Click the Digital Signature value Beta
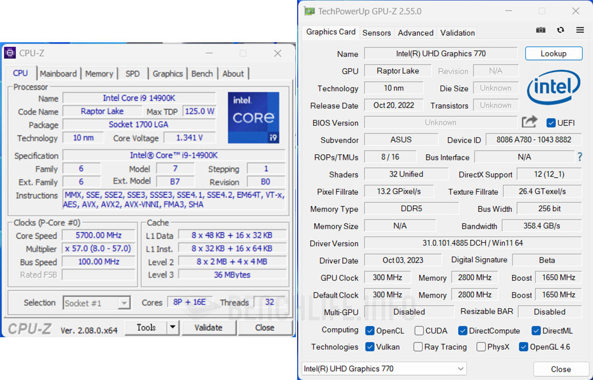The image size is (593, 380). point(547,261)
